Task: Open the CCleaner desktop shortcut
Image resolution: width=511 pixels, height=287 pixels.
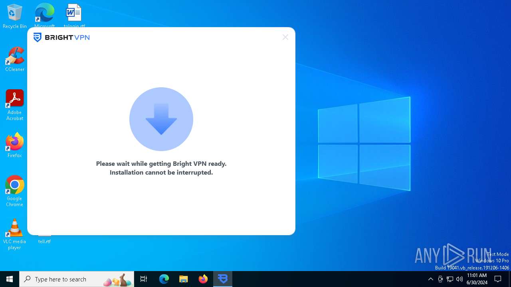Action: [x=15, y=59]
